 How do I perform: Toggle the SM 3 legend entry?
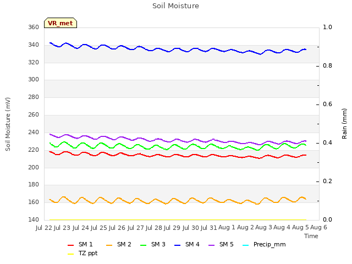[153, 244]
